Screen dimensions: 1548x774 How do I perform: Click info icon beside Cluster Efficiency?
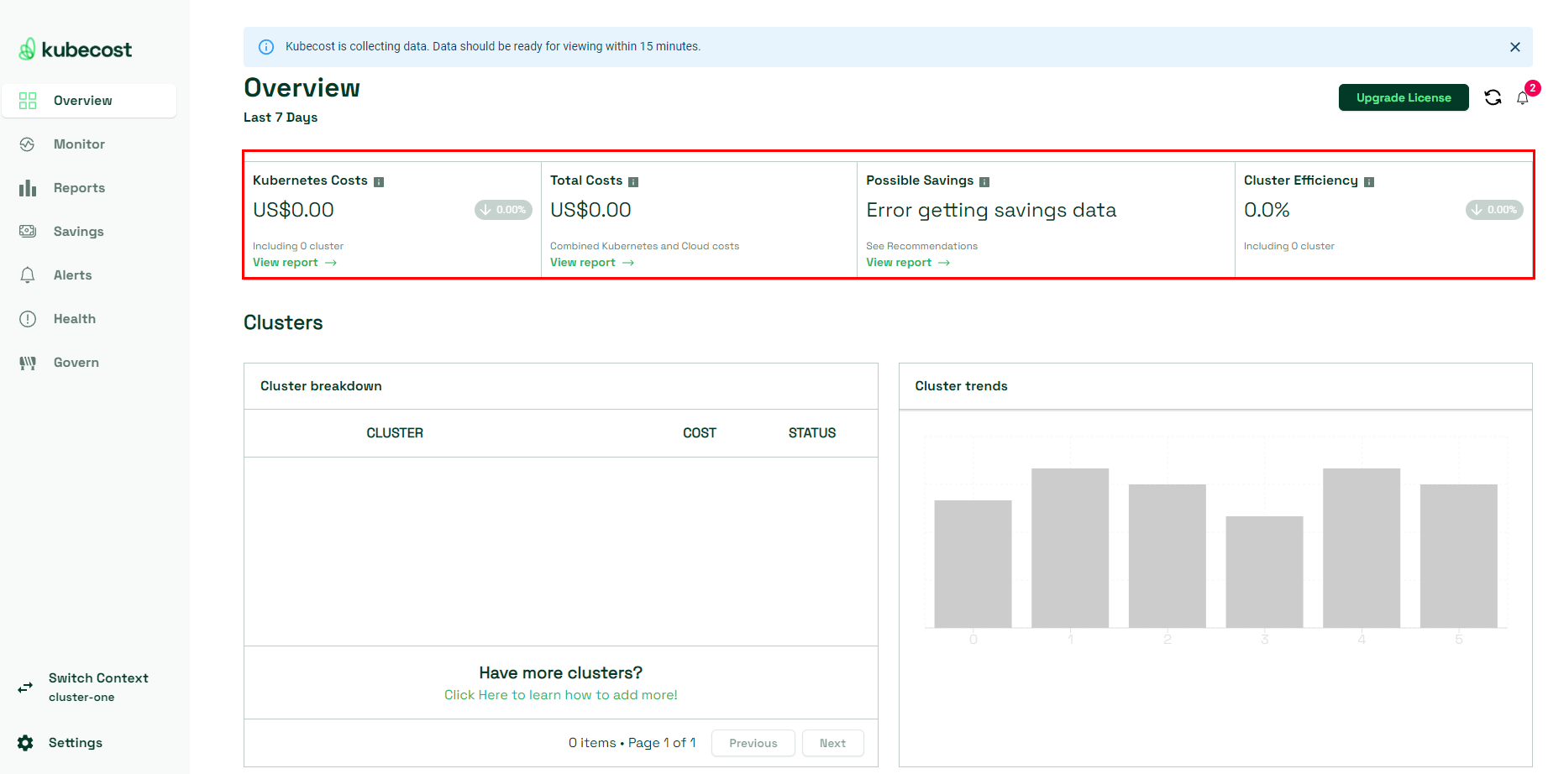(1369, 182)
